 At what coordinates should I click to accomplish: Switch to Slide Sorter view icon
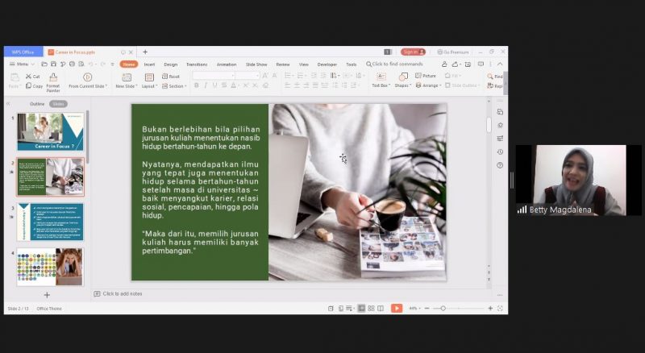click(x=371, y=308)
